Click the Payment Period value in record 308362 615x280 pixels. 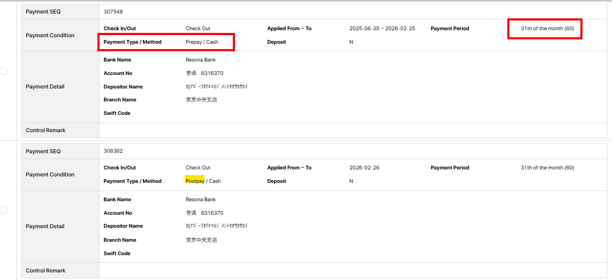[x=547, y=168]
